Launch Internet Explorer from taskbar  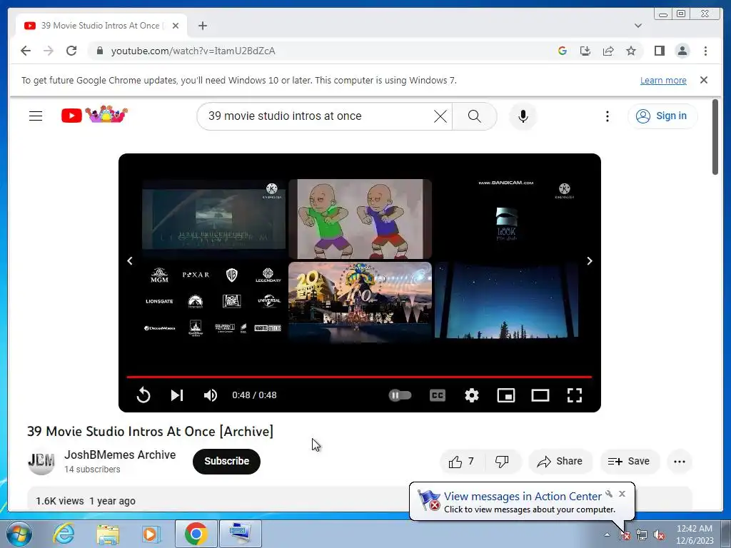(x=64, y=534)
